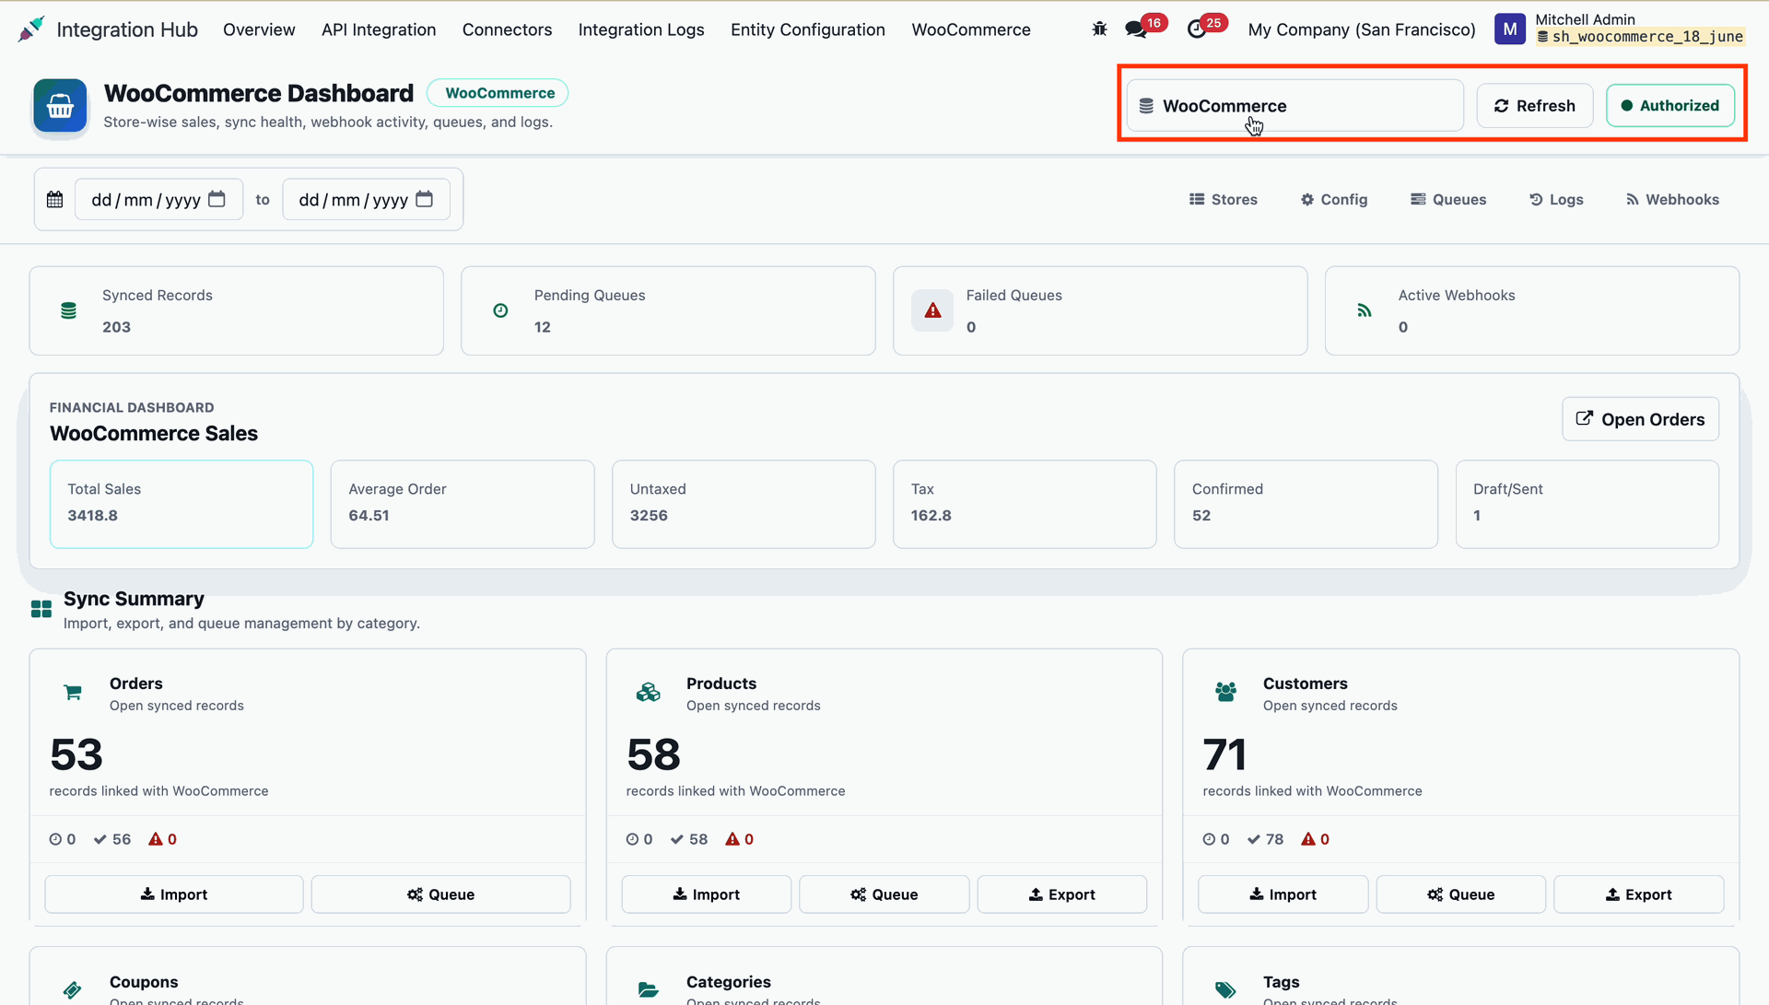Click the Tags icon
This screenshot has height=1005, width=1769.
1225,990
